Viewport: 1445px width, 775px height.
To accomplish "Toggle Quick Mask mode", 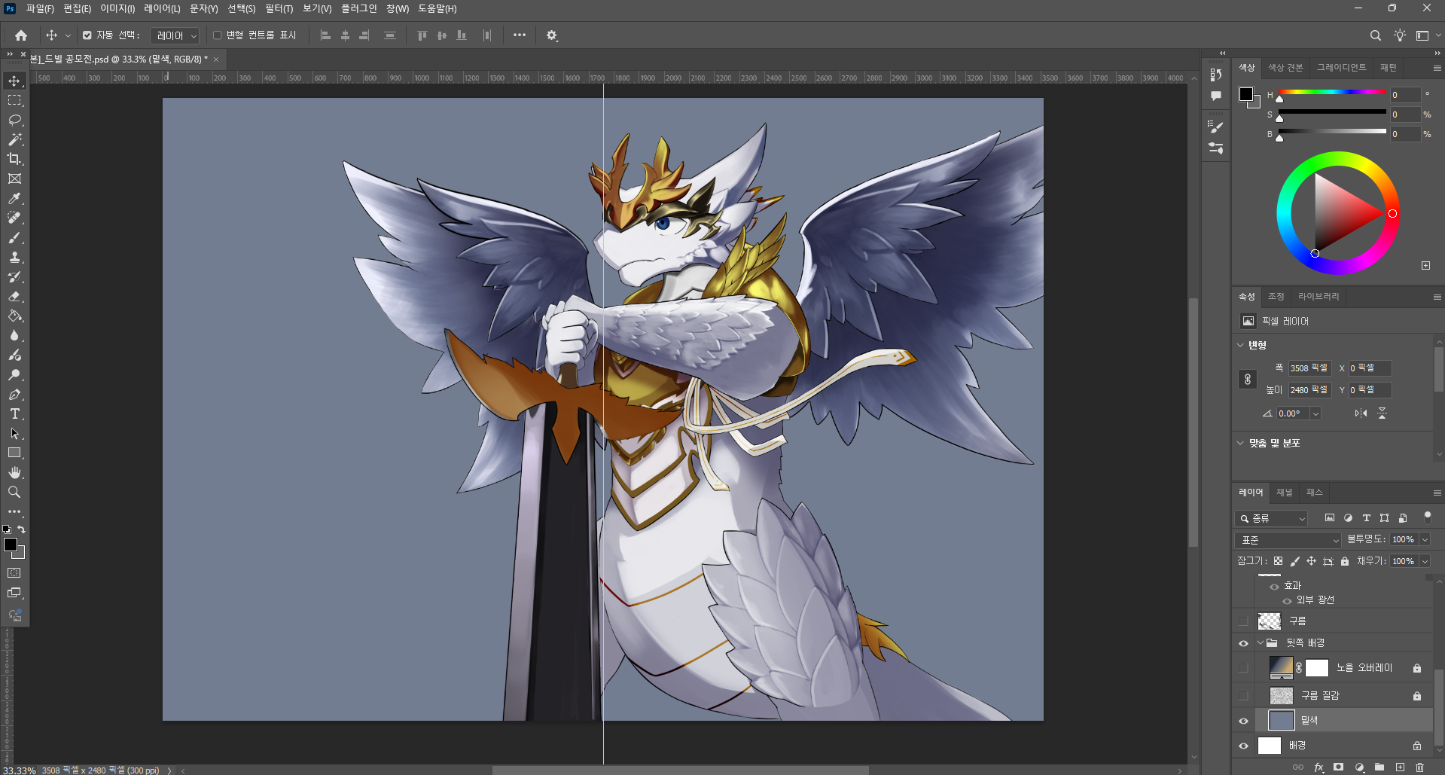I will [x=14, y=573].
